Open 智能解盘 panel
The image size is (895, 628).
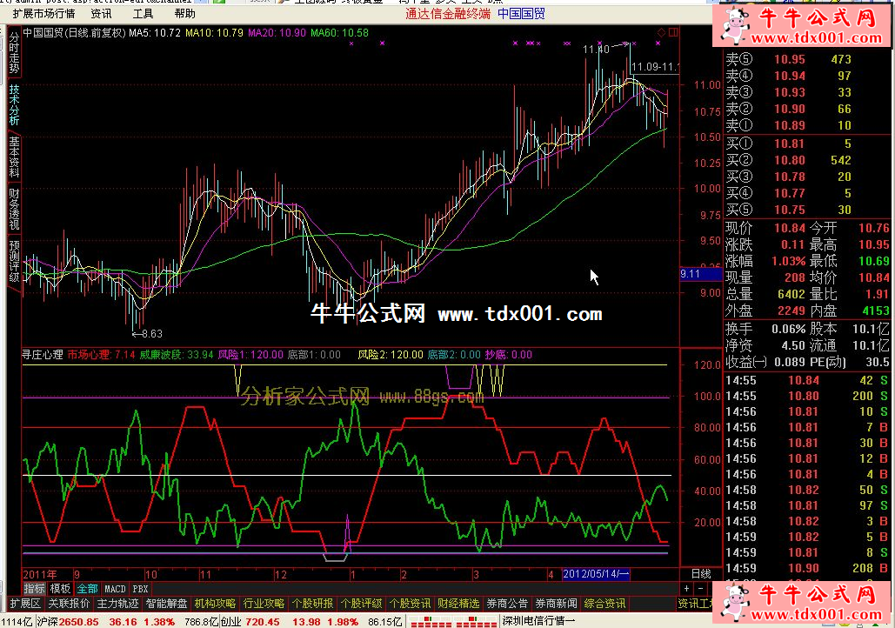[x=167, y=604]
